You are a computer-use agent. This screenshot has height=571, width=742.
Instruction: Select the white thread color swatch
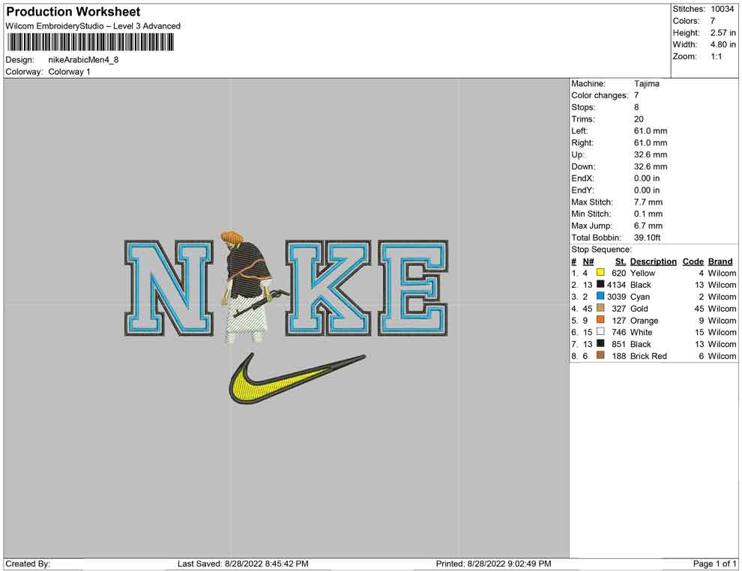pos(600,333)
